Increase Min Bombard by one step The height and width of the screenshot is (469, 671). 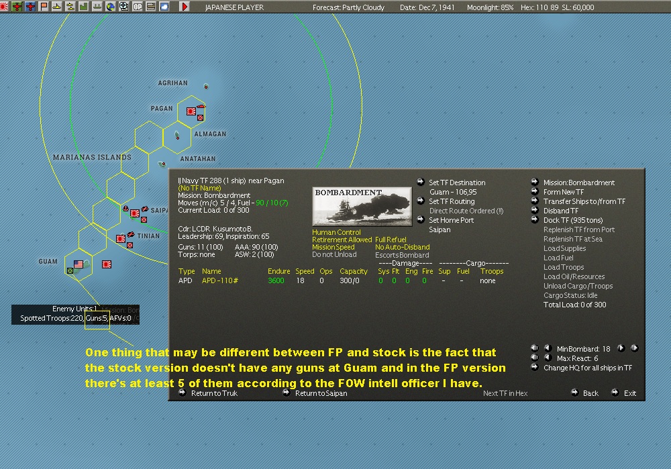click(x=621, y=348)
